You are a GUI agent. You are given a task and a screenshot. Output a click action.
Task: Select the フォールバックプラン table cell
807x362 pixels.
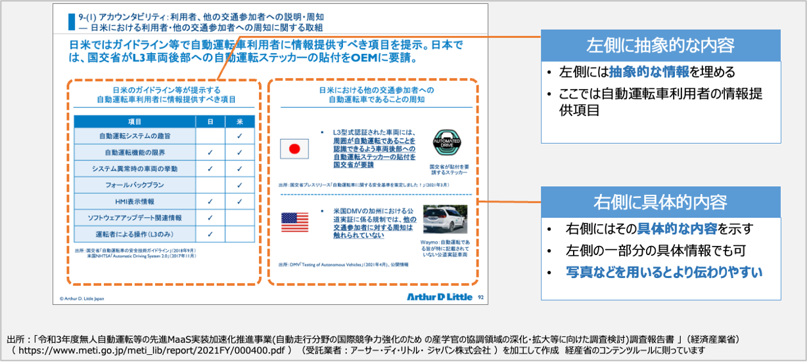pos(134,185)
